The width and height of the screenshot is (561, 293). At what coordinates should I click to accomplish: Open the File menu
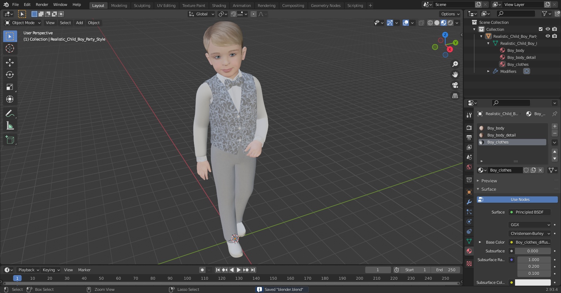point(15,5)
